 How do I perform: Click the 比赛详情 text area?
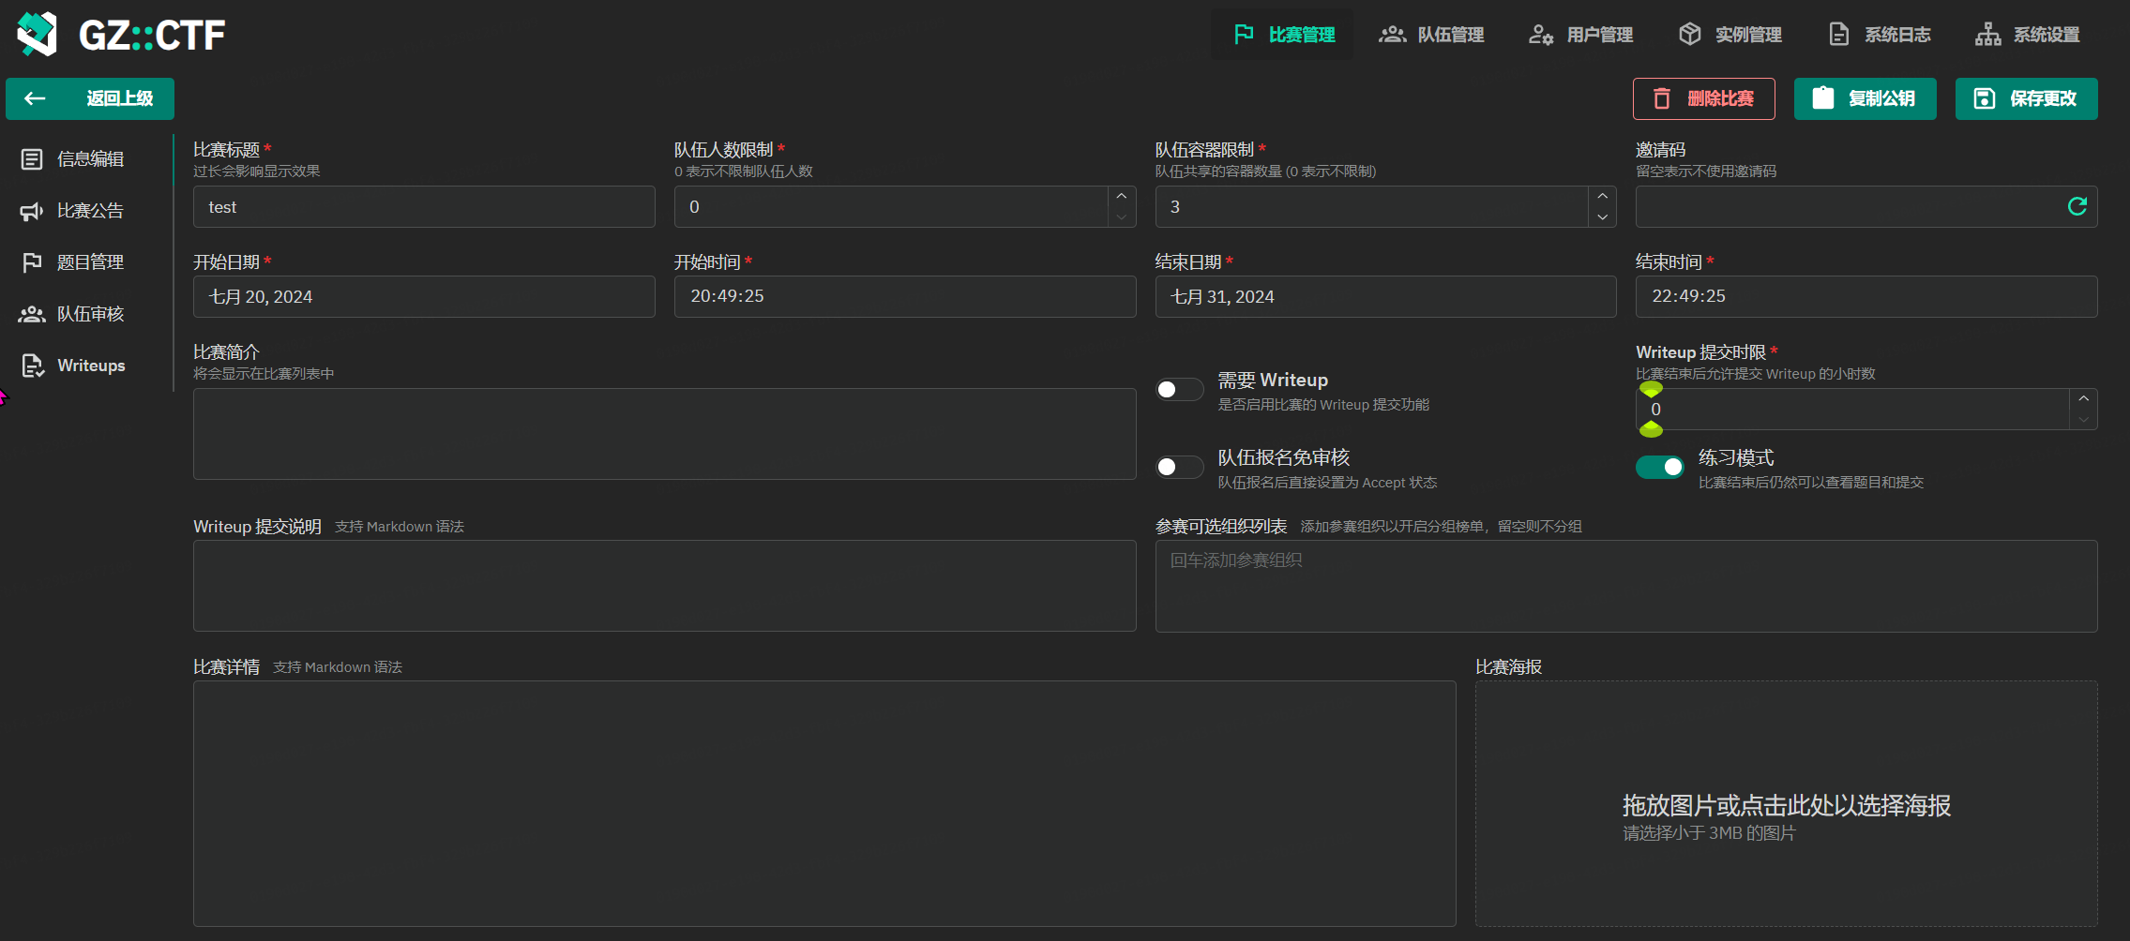pyautogui.click(x=824, y=803)
